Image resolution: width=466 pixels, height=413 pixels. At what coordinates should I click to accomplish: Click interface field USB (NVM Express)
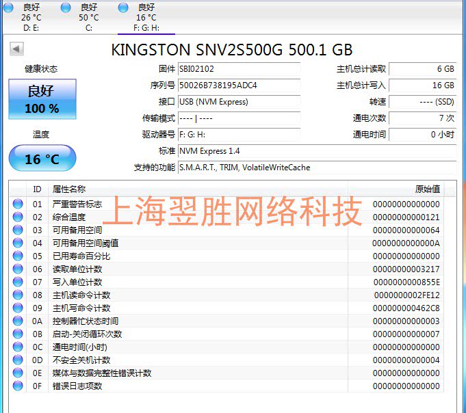tap(240, 102)
